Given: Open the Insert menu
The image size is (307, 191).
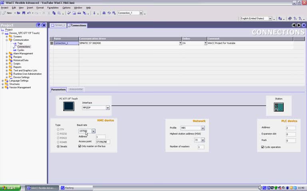Looking at the screenshot, I should click(30, 8).
